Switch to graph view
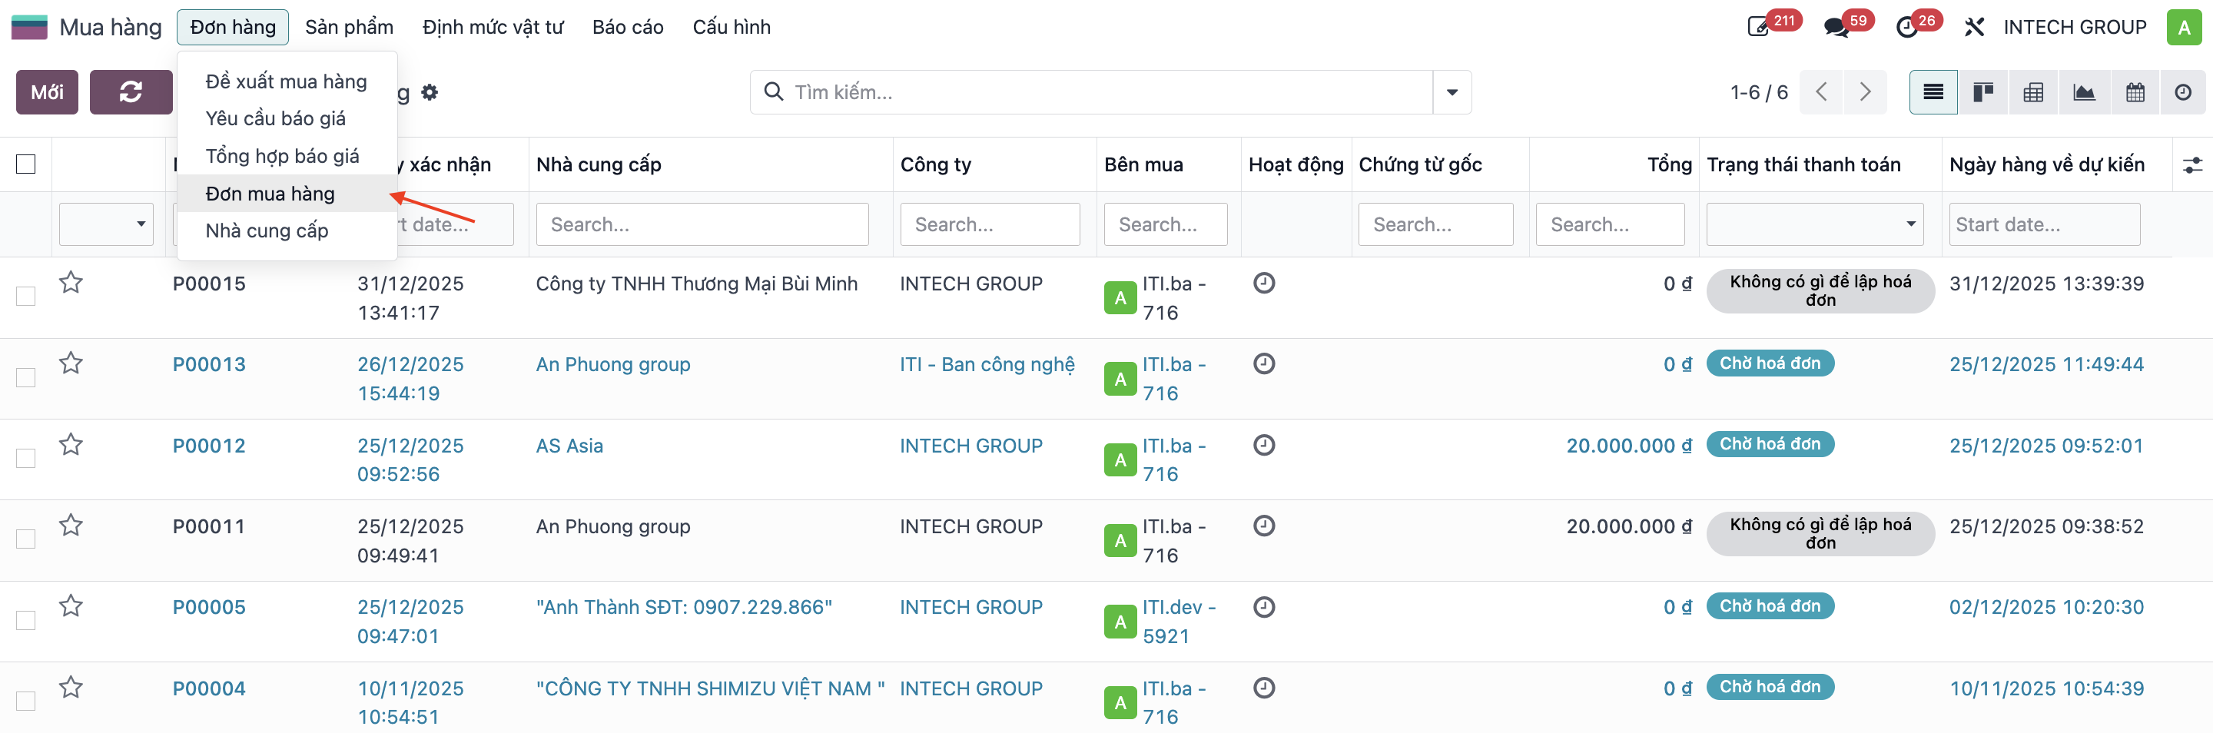The image size is (2213, 733). (x=2083, y=92)
